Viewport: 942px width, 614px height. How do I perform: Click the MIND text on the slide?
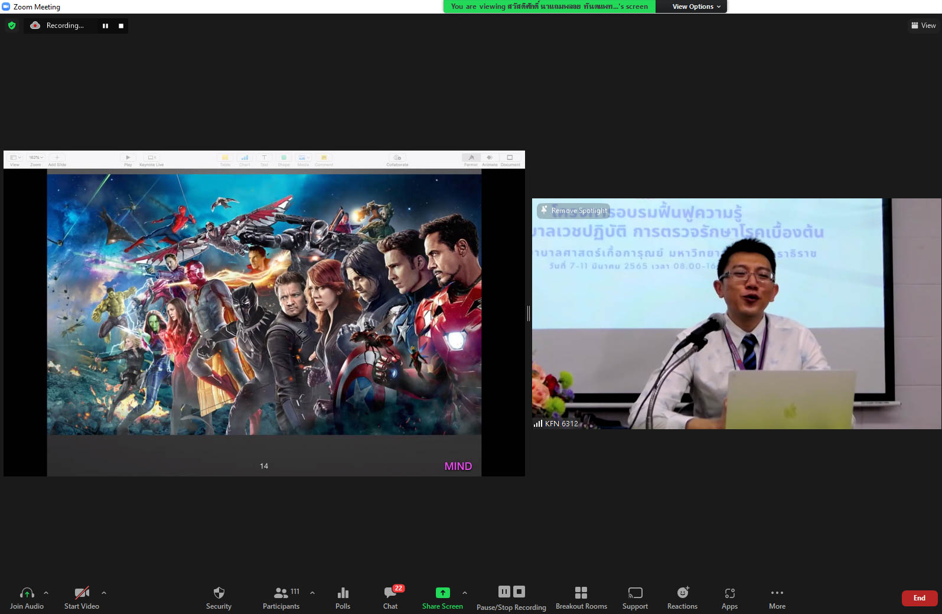pos(458,466)
